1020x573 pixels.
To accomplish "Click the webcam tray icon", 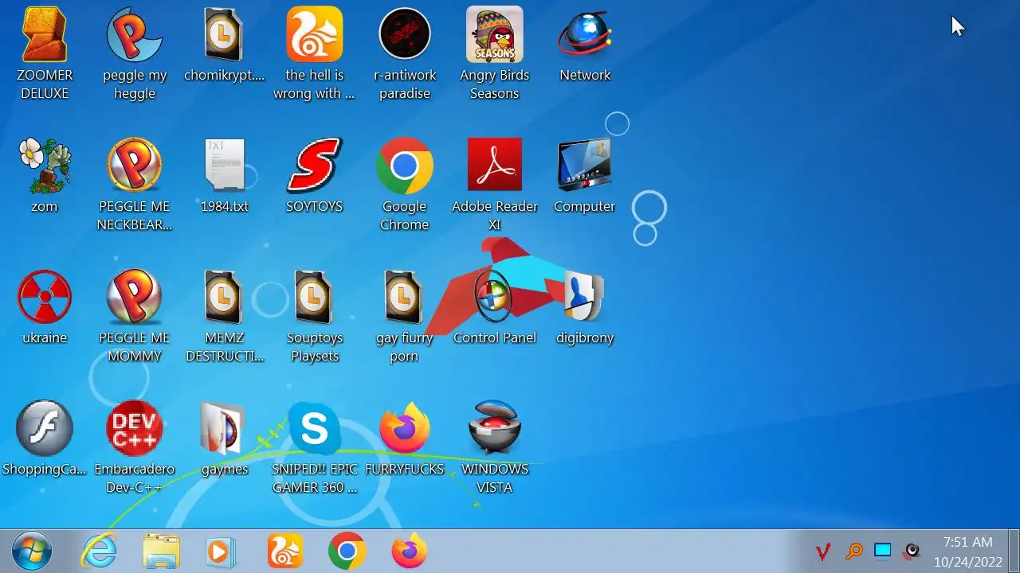I will point(912,551).
